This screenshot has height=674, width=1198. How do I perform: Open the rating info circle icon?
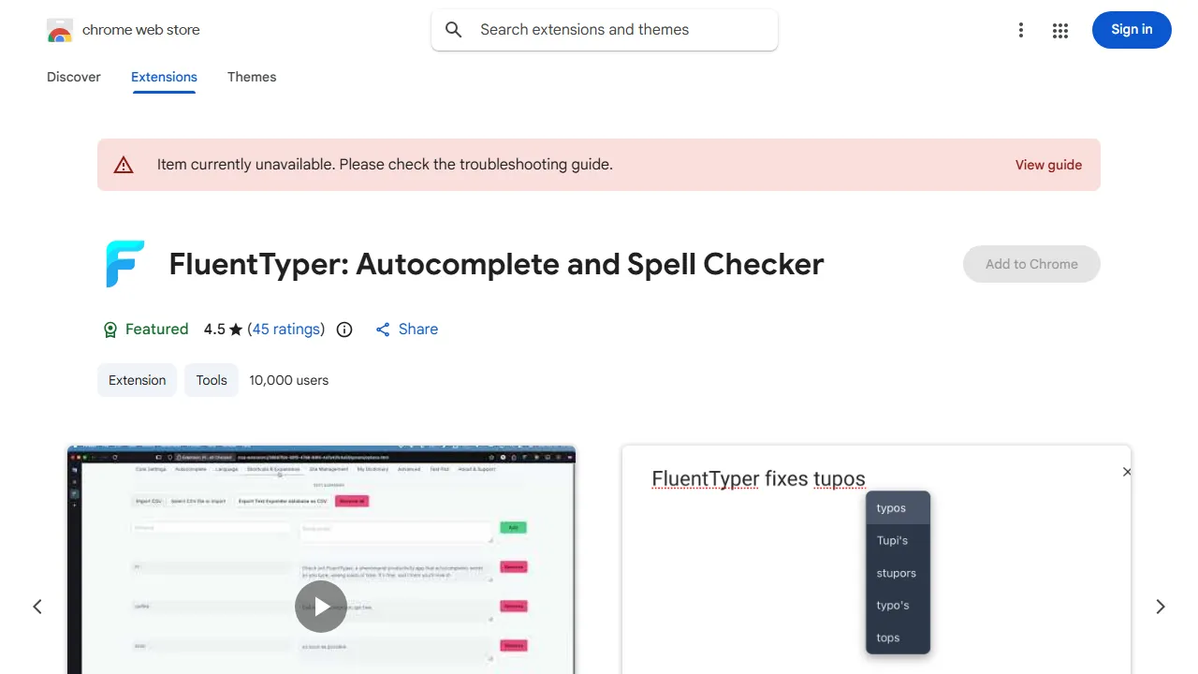pyautogui.click(x=343, y=329)
